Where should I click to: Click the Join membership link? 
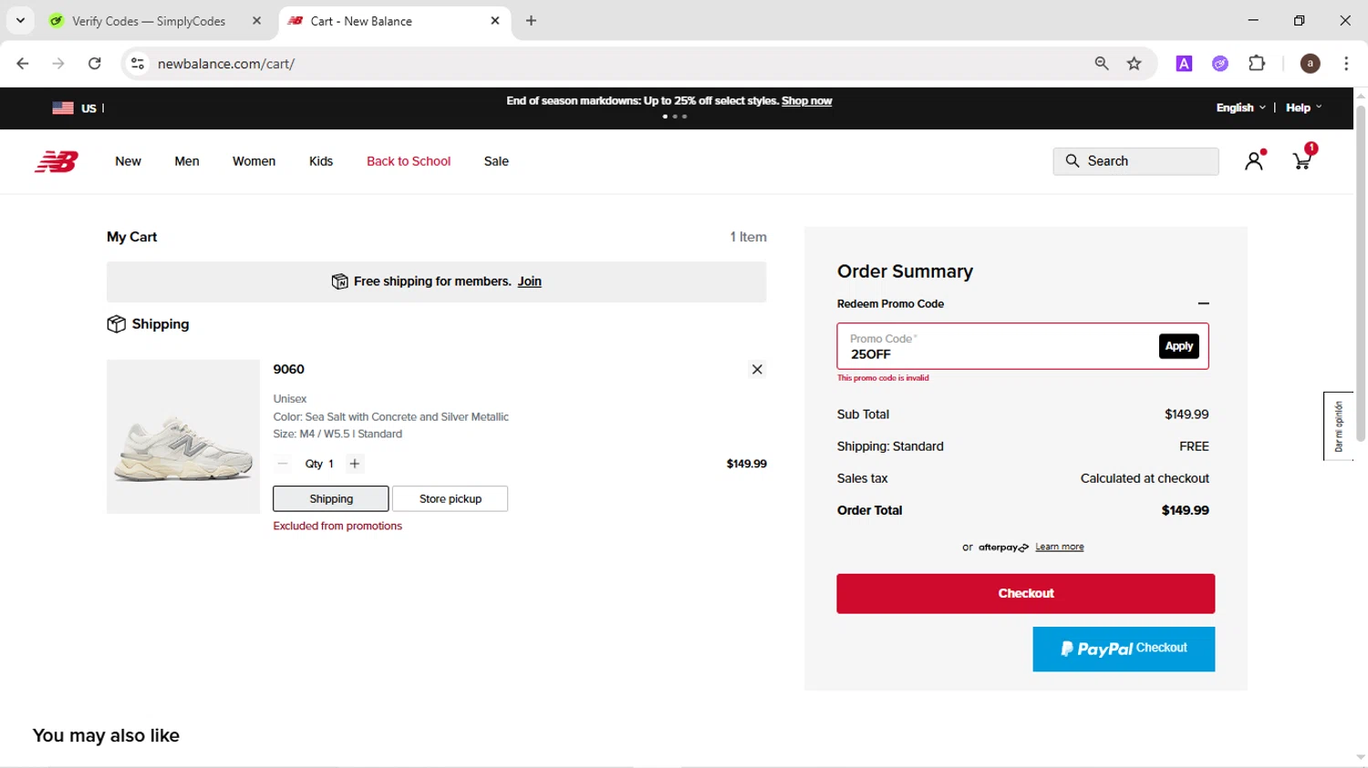530,282
